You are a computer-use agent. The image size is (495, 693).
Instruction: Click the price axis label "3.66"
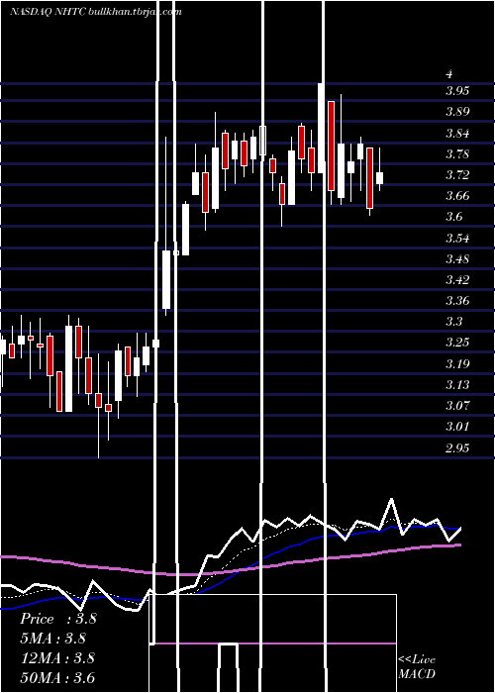(457, 195)
